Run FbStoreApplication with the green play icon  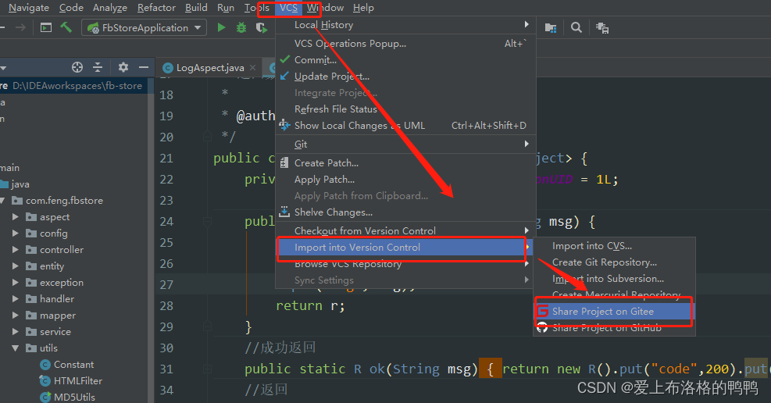(x=221, y=27)
